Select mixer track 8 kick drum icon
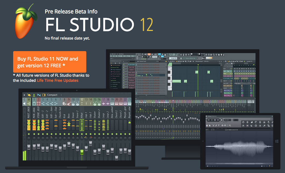Screen dimensions: 285x173 tap(65, 104)
